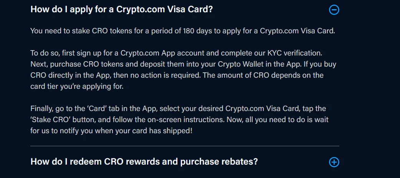The width and height of the screenshot is (400, 178).
Task: Click the words 'Crypto Wallet' in second paragraph
Action: click(240, 64)
